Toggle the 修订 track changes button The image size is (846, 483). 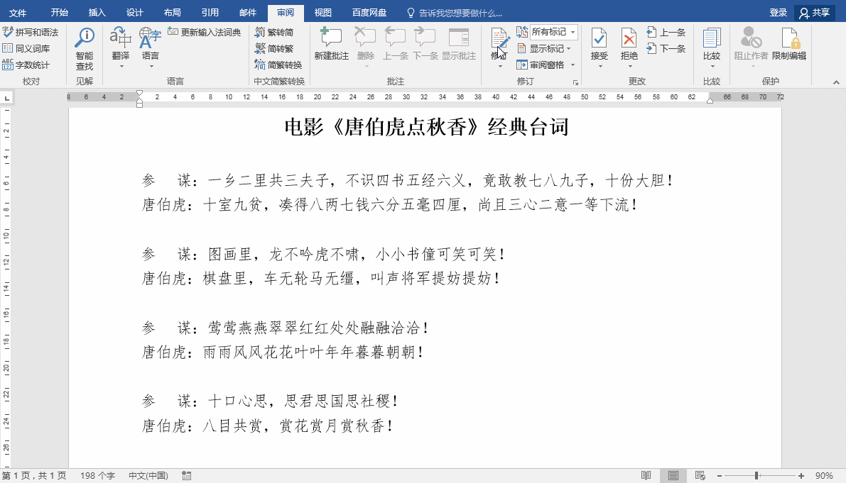499,48
